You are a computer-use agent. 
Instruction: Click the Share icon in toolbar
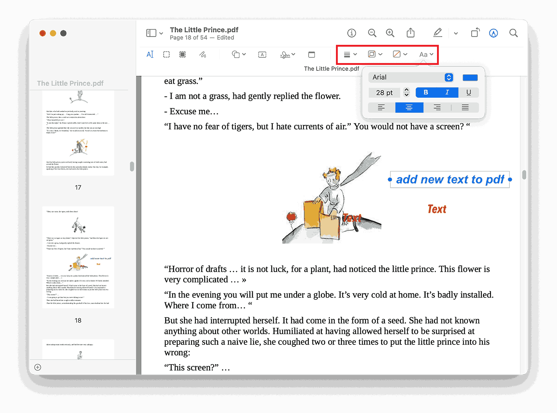(x=410, y=32)
